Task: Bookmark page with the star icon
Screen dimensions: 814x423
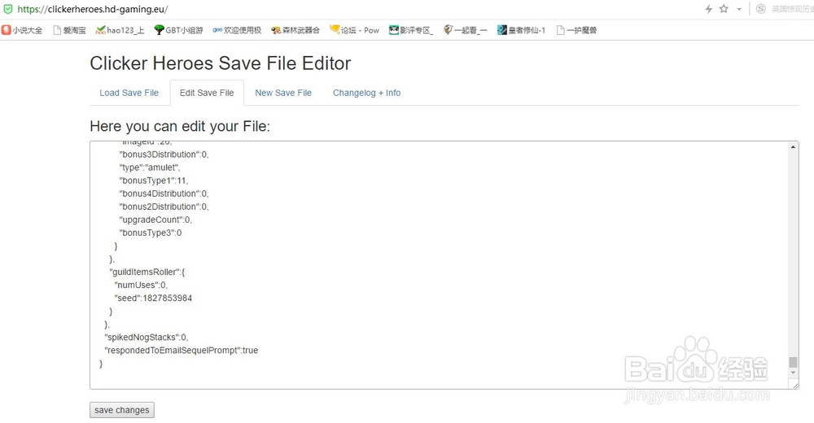Action: [x=724, y=9]
